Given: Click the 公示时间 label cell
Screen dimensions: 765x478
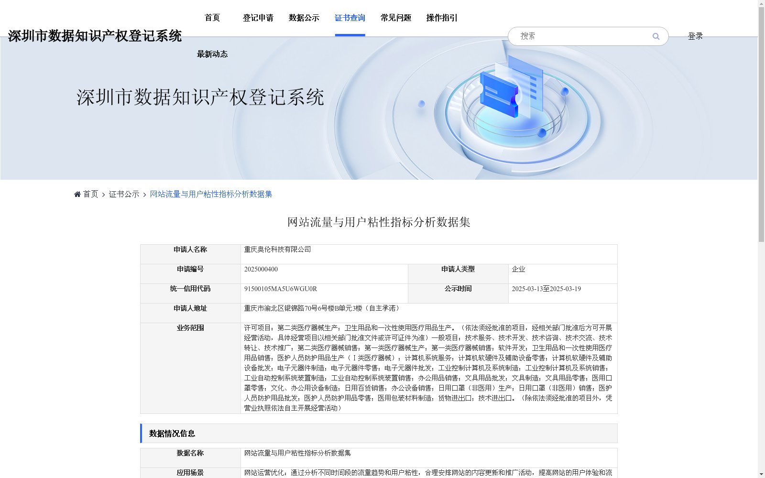Looking at the screenshot, I should (458, 293).
